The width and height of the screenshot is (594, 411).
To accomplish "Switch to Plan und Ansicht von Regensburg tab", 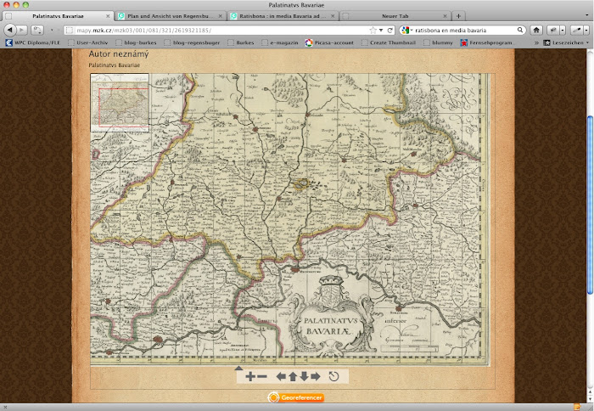I will pyautogui.click(x=167, y=16).
